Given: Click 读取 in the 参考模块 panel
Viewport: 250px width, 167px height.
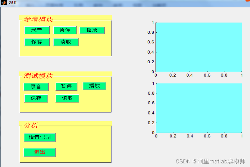Looking at the screenshot, I should pyautogui.click(x=66, y=42).
